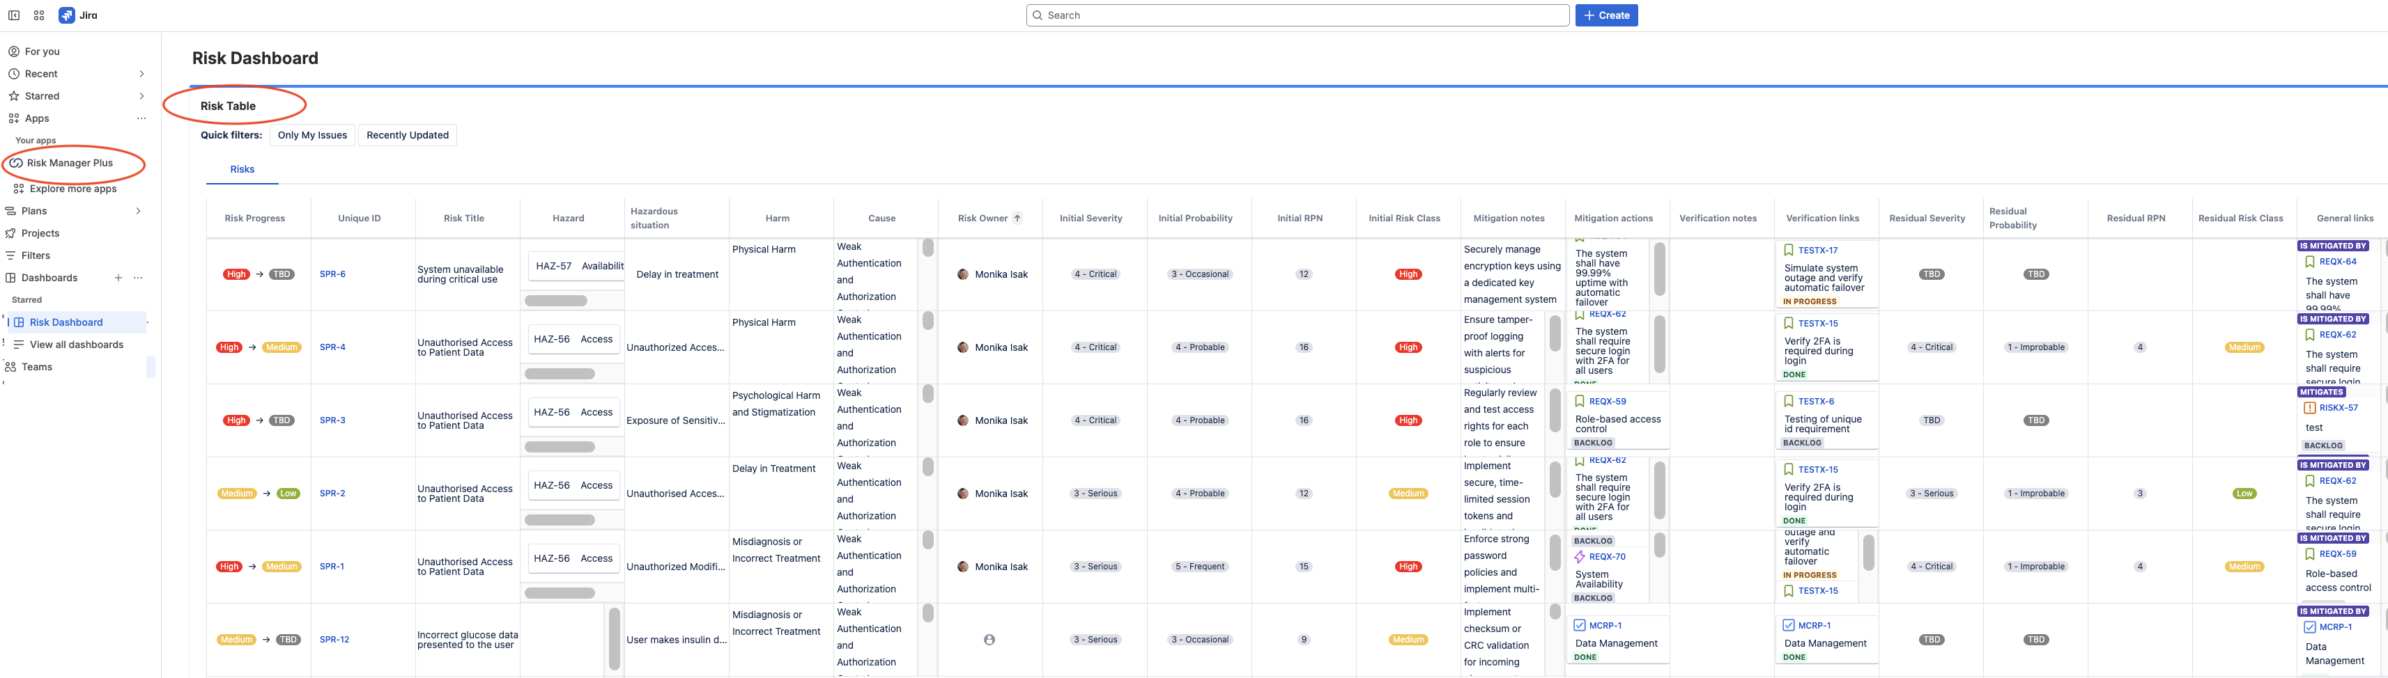Viewport: 2388px width, 678px height.
Task: Click the Initial Severity column header
Action: [x=1091, y=219]
